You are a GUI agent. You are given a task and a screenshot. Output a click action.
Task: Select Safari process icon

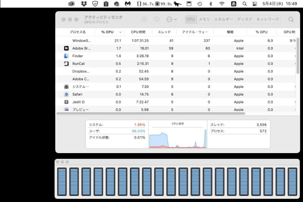(66, 94)
